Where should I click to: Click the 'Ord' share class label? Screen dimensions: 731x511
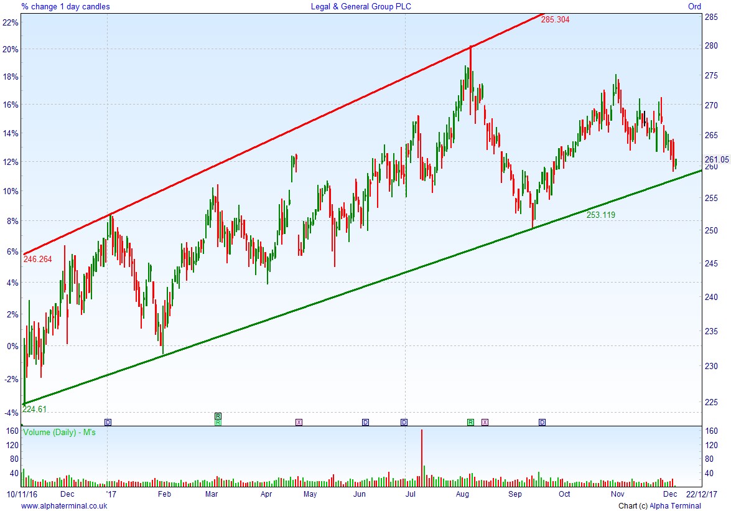tap(695, 6)
